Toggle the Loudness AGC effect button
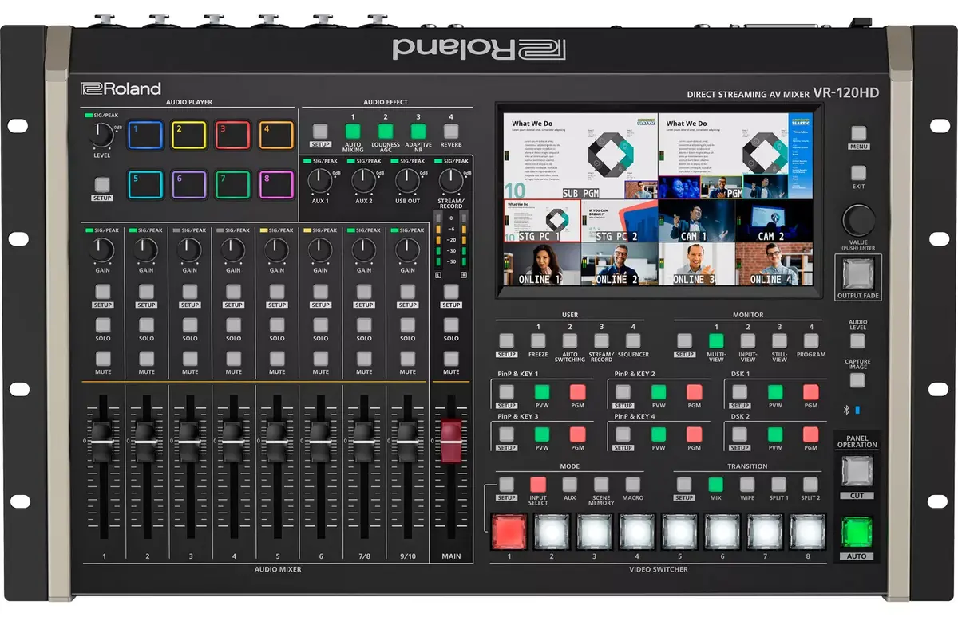The image size is (958, 617). (x=386, y=132)
